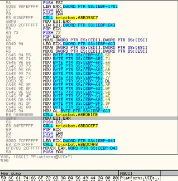Click the CALL trickbot.6BBDCAA8 instruction
This screenshot has height=181, width=178.
click(x=71, y=144)
